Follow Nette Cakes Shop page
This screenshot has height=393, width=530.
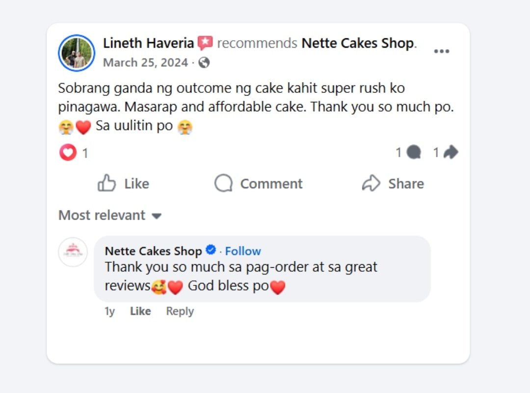[243, 251]
